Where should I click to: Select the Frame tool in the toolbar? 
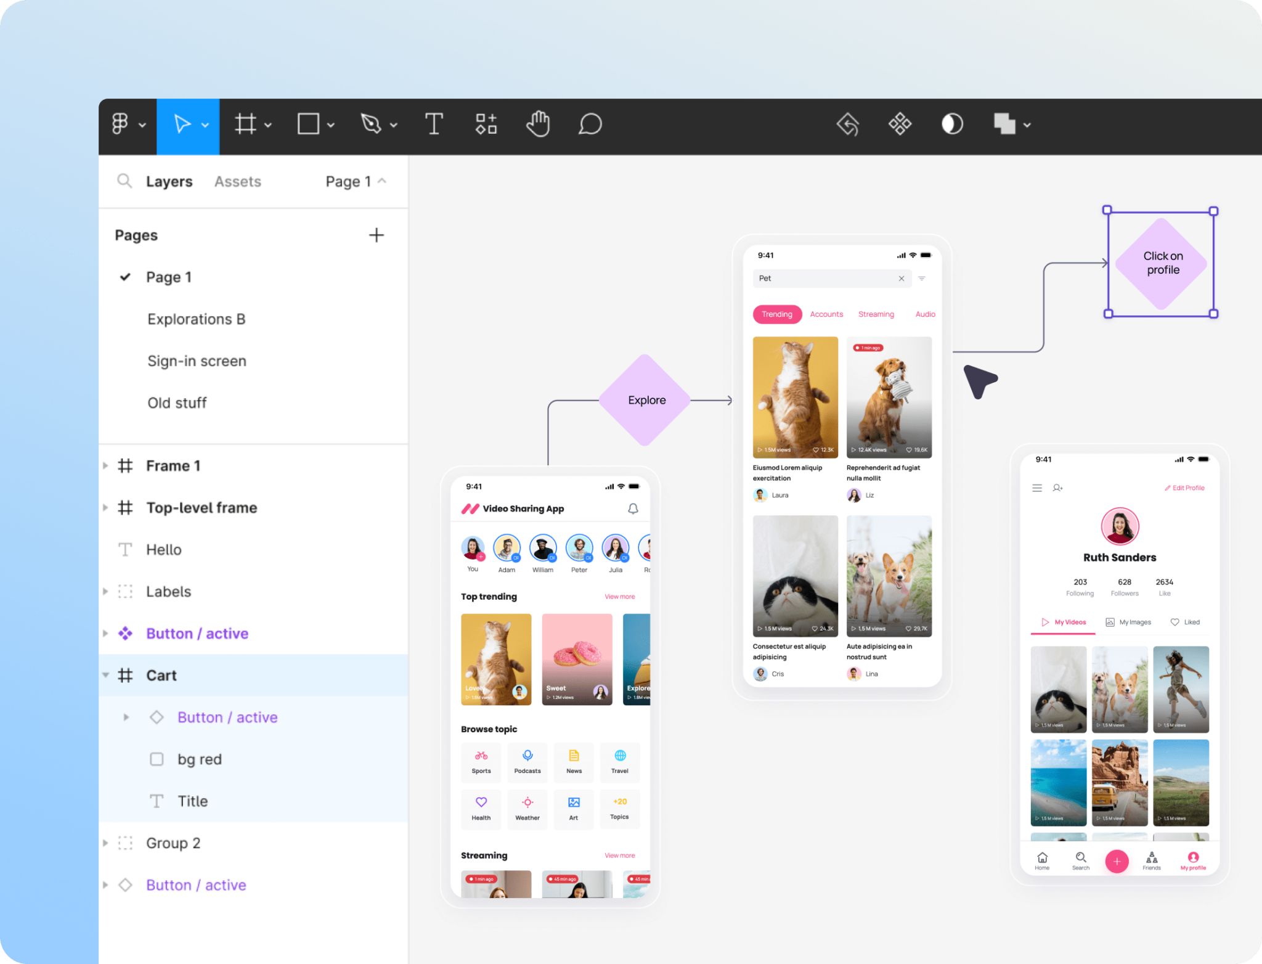246,125
